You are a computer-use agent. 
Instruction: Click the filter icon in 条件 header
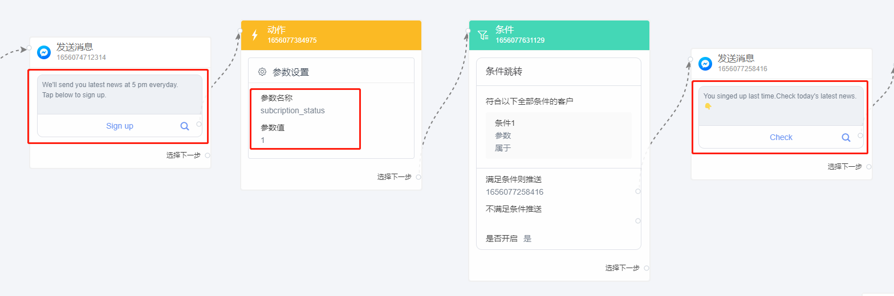tap(483, 35)
